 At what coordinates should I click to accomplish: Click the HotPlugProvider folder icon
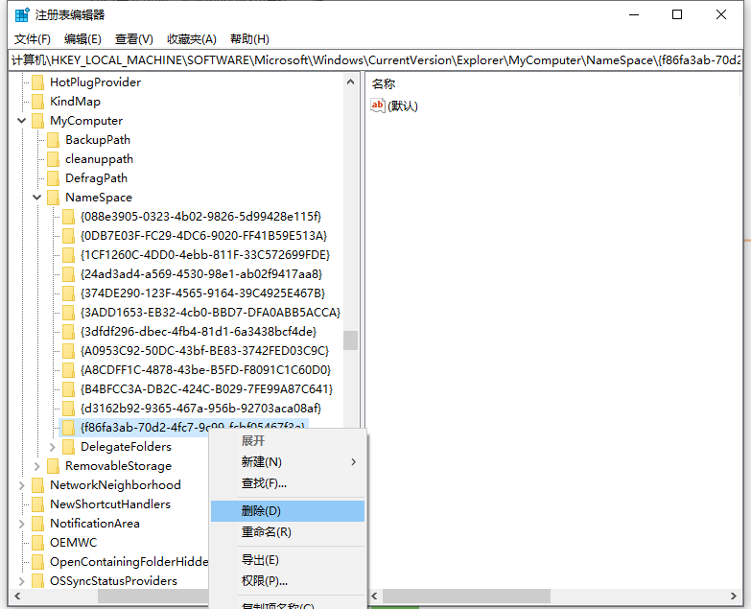[38, 82]
